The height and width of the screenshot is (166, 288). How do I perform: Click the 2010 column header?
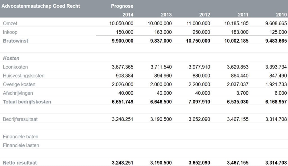281,15
